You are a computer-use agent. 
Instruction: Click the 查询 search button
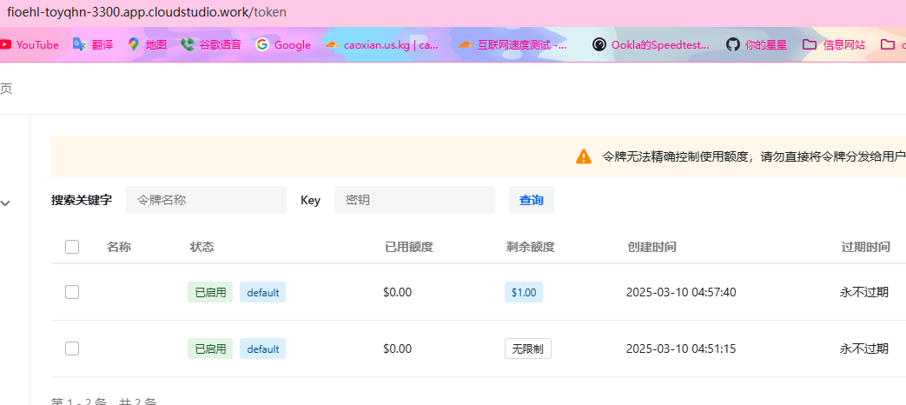point(532,200)
